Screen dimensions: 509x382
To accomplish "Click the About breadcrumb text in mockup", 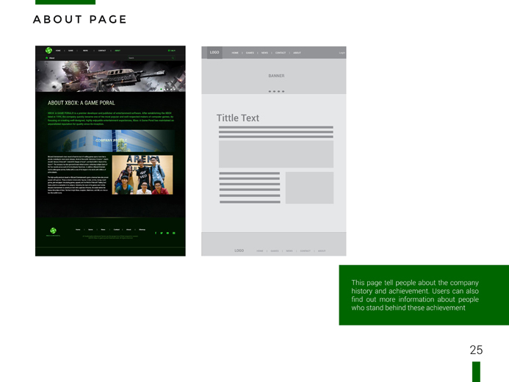I will (52, 58).
